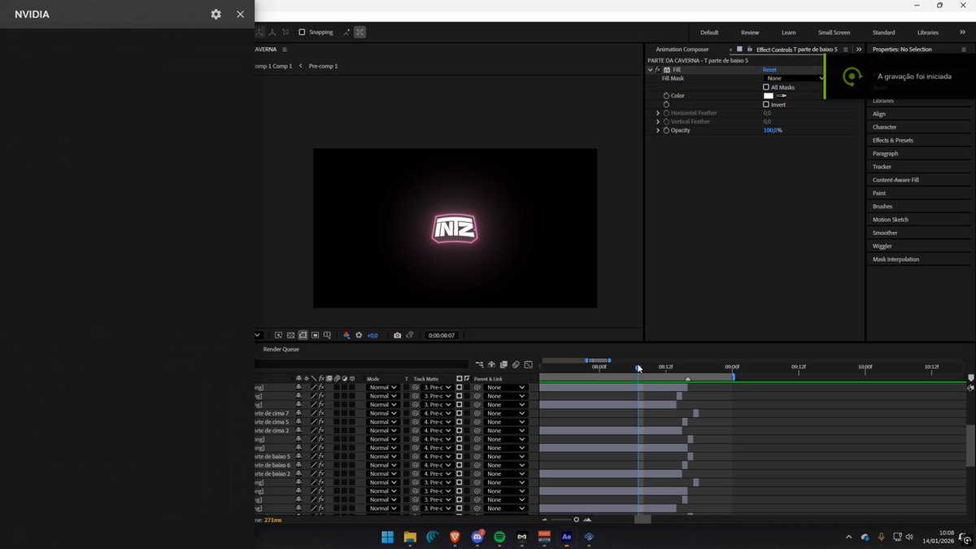Switch to the Review workspace
This screenshot has width=976, height=549.
(750, 33)
